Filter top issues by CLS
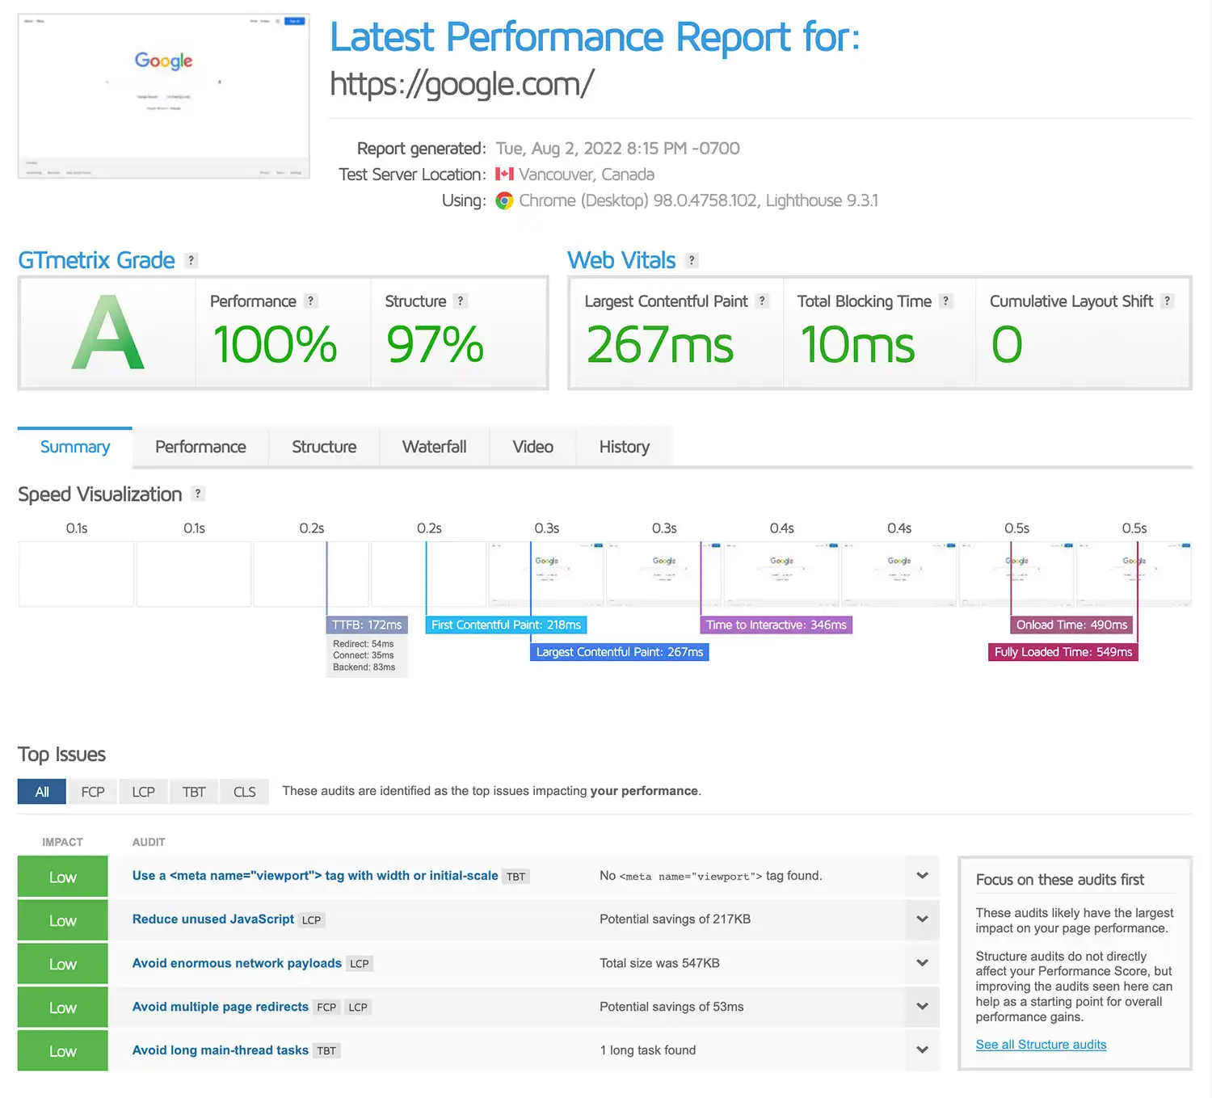This screenshot has width=1212, height=1098. 245,792
